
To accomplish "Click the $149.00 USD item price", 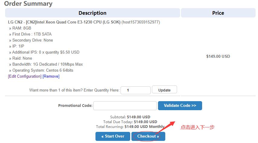I will coord(218,56).
